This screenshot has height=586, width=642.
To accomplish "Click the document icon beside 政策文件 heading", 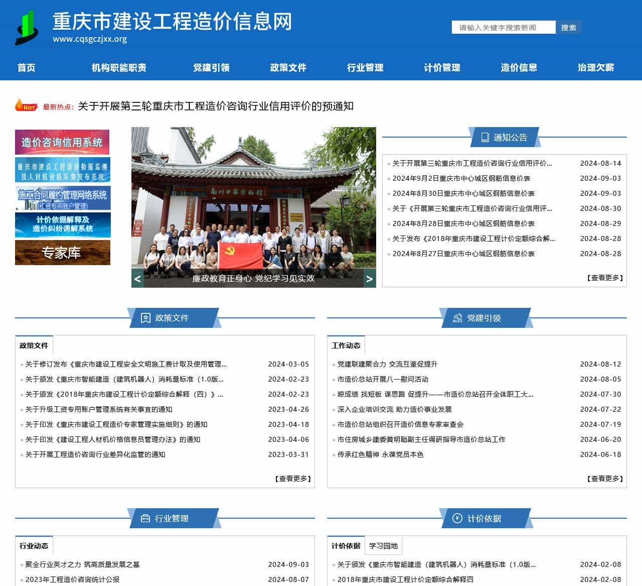I will (145, 318).
